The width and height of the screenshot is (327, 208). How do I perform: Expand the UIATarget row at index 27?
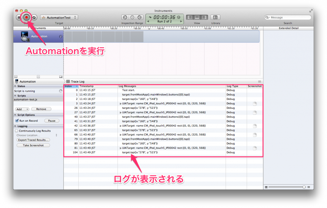[x=121, y=112]
